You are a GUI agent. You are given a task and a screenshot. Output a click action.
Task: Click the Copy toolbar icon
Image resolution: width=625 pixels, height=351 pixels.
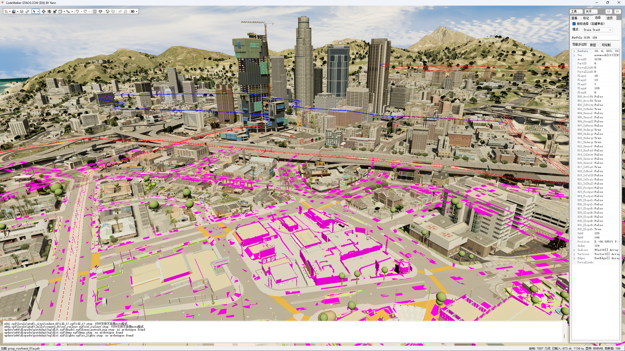click(x=120, y=11)
